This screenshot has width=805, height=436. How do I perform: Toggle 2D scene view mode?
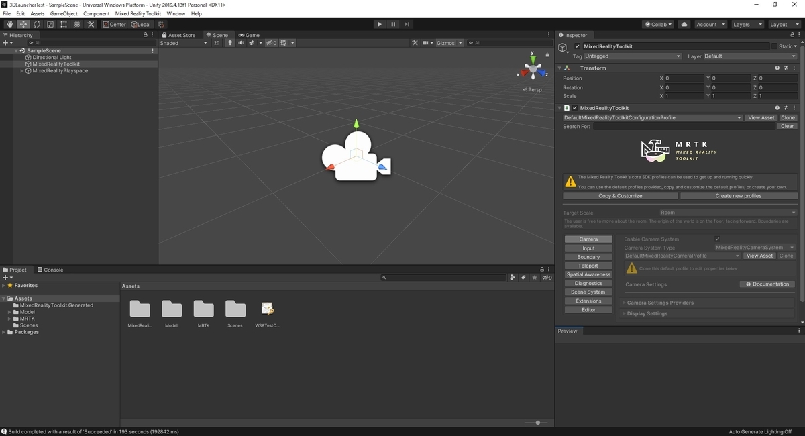point(217,43)
